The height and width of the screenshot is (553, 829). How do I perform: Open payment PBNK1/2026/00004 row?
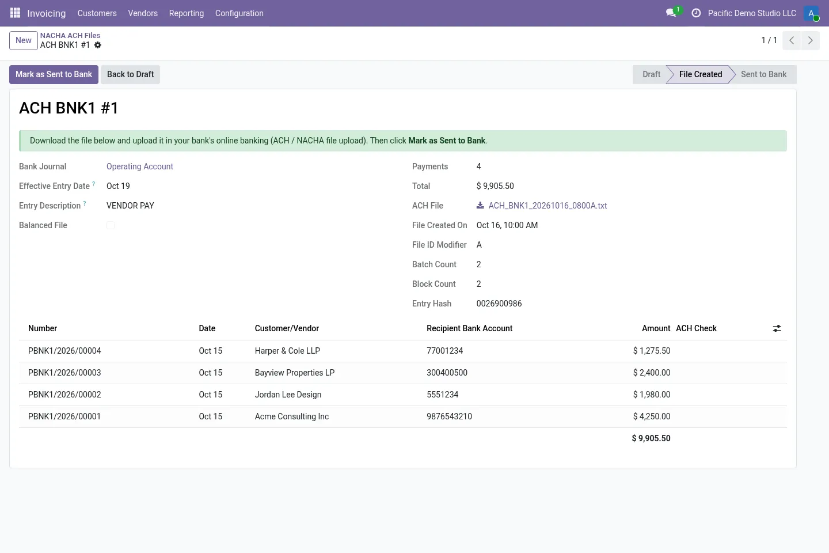click(x=403, y=351)
